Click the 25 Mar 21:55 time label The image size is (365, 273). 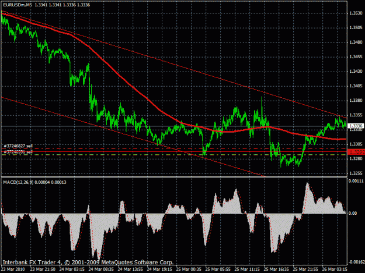click(x=305, y=270)
